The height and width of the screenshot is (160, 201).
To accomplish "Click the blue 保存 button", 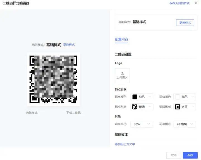I will (190, 155).
